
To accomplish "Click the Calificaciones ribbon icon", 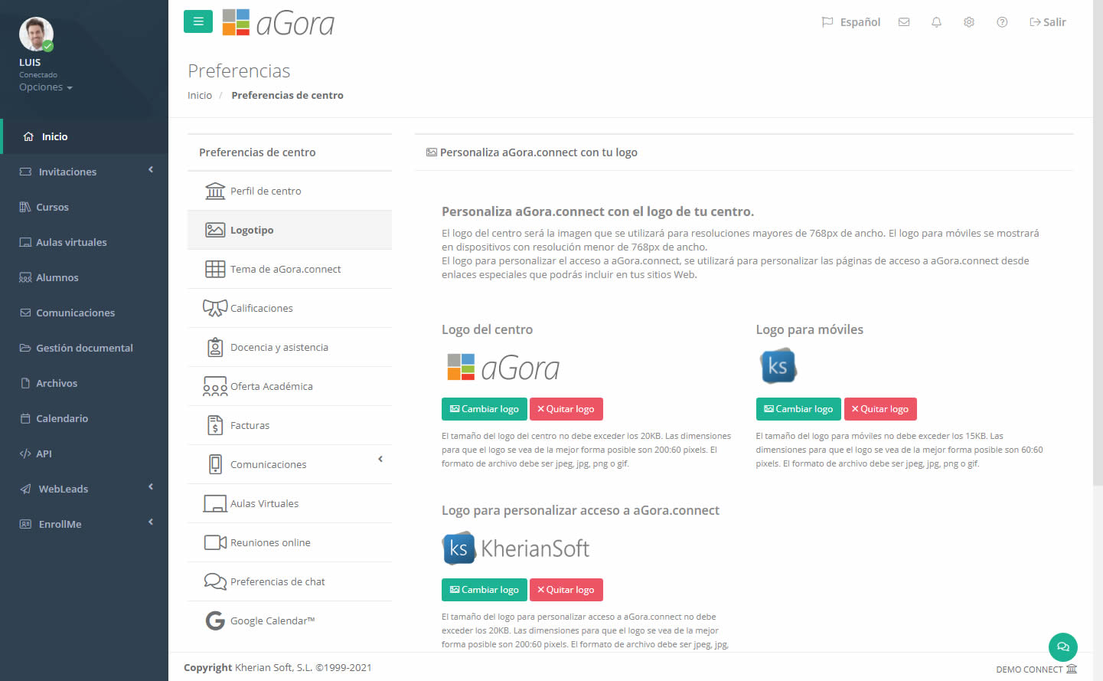I will point(215,308).
